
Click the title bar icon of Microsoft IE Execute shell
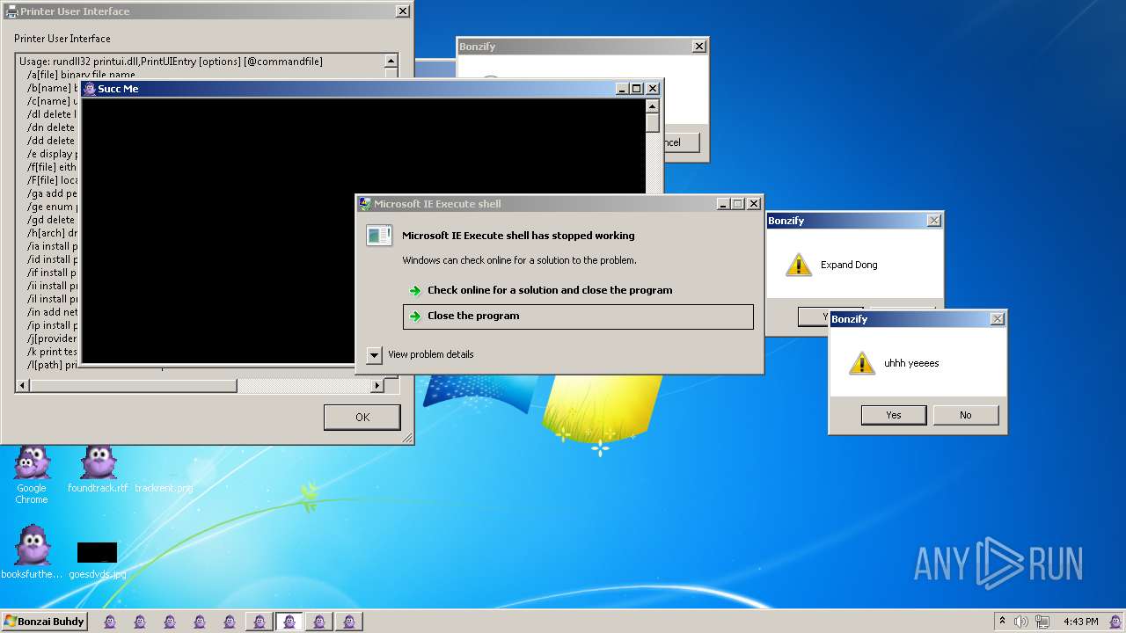click(x=365, y=204)
